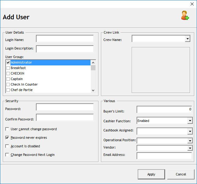This screenshot has height=184, width=197.
Task: Select the Administrator row in User Group
Action: pos(50,62)
